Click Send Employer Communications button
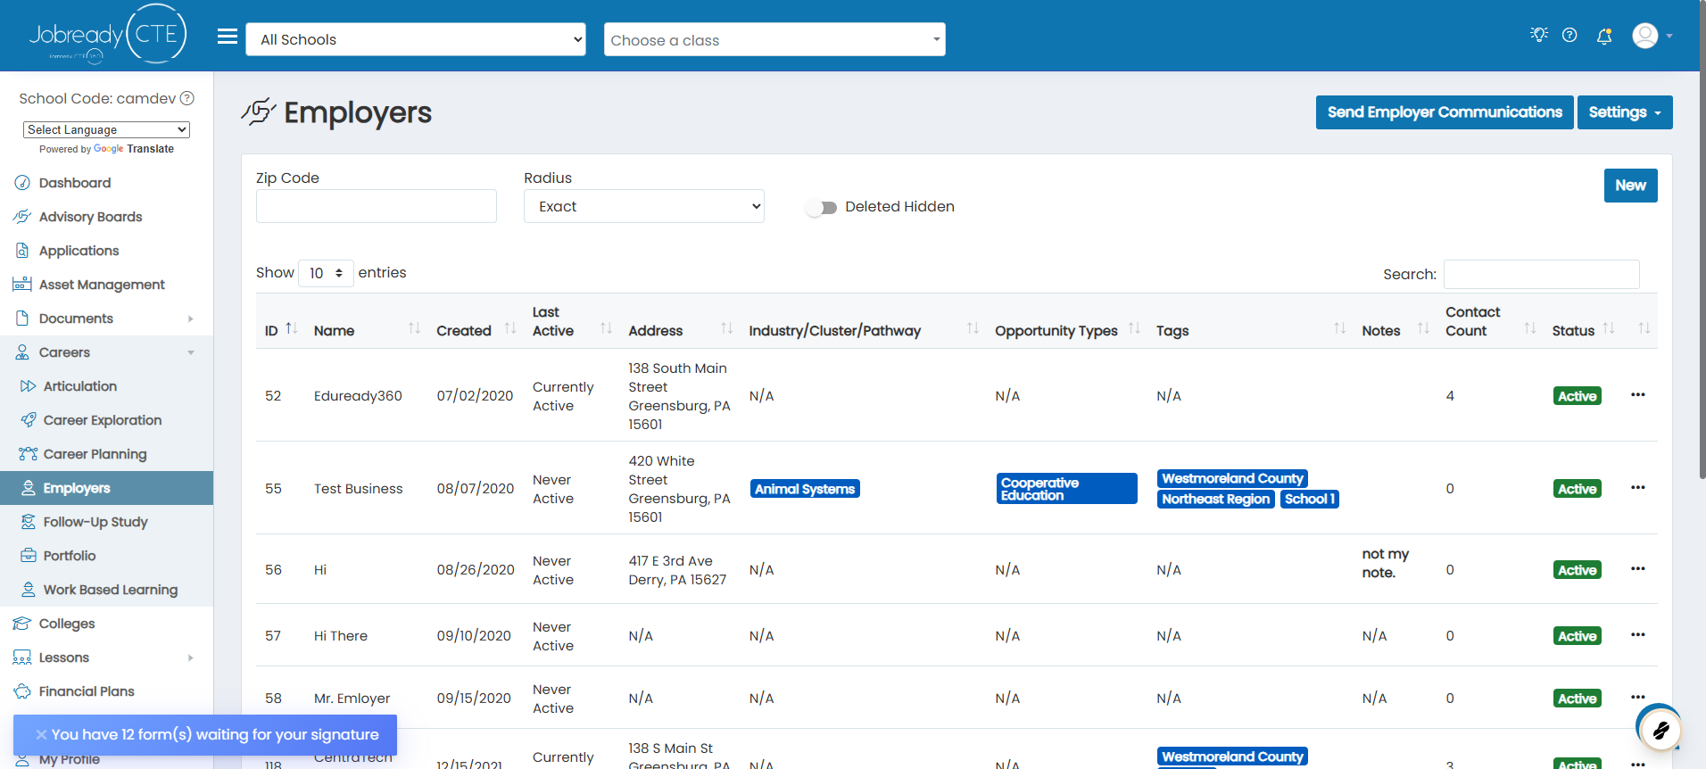This screenshot has height=769, width=1706. coord(1445,112)
